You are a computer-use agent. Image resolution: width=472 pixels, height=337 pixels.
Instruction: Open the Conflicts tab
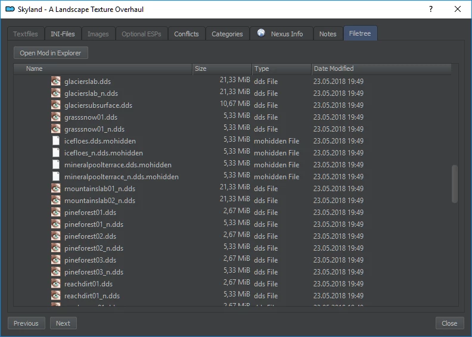pyautogui.click(x=187, y=34)
